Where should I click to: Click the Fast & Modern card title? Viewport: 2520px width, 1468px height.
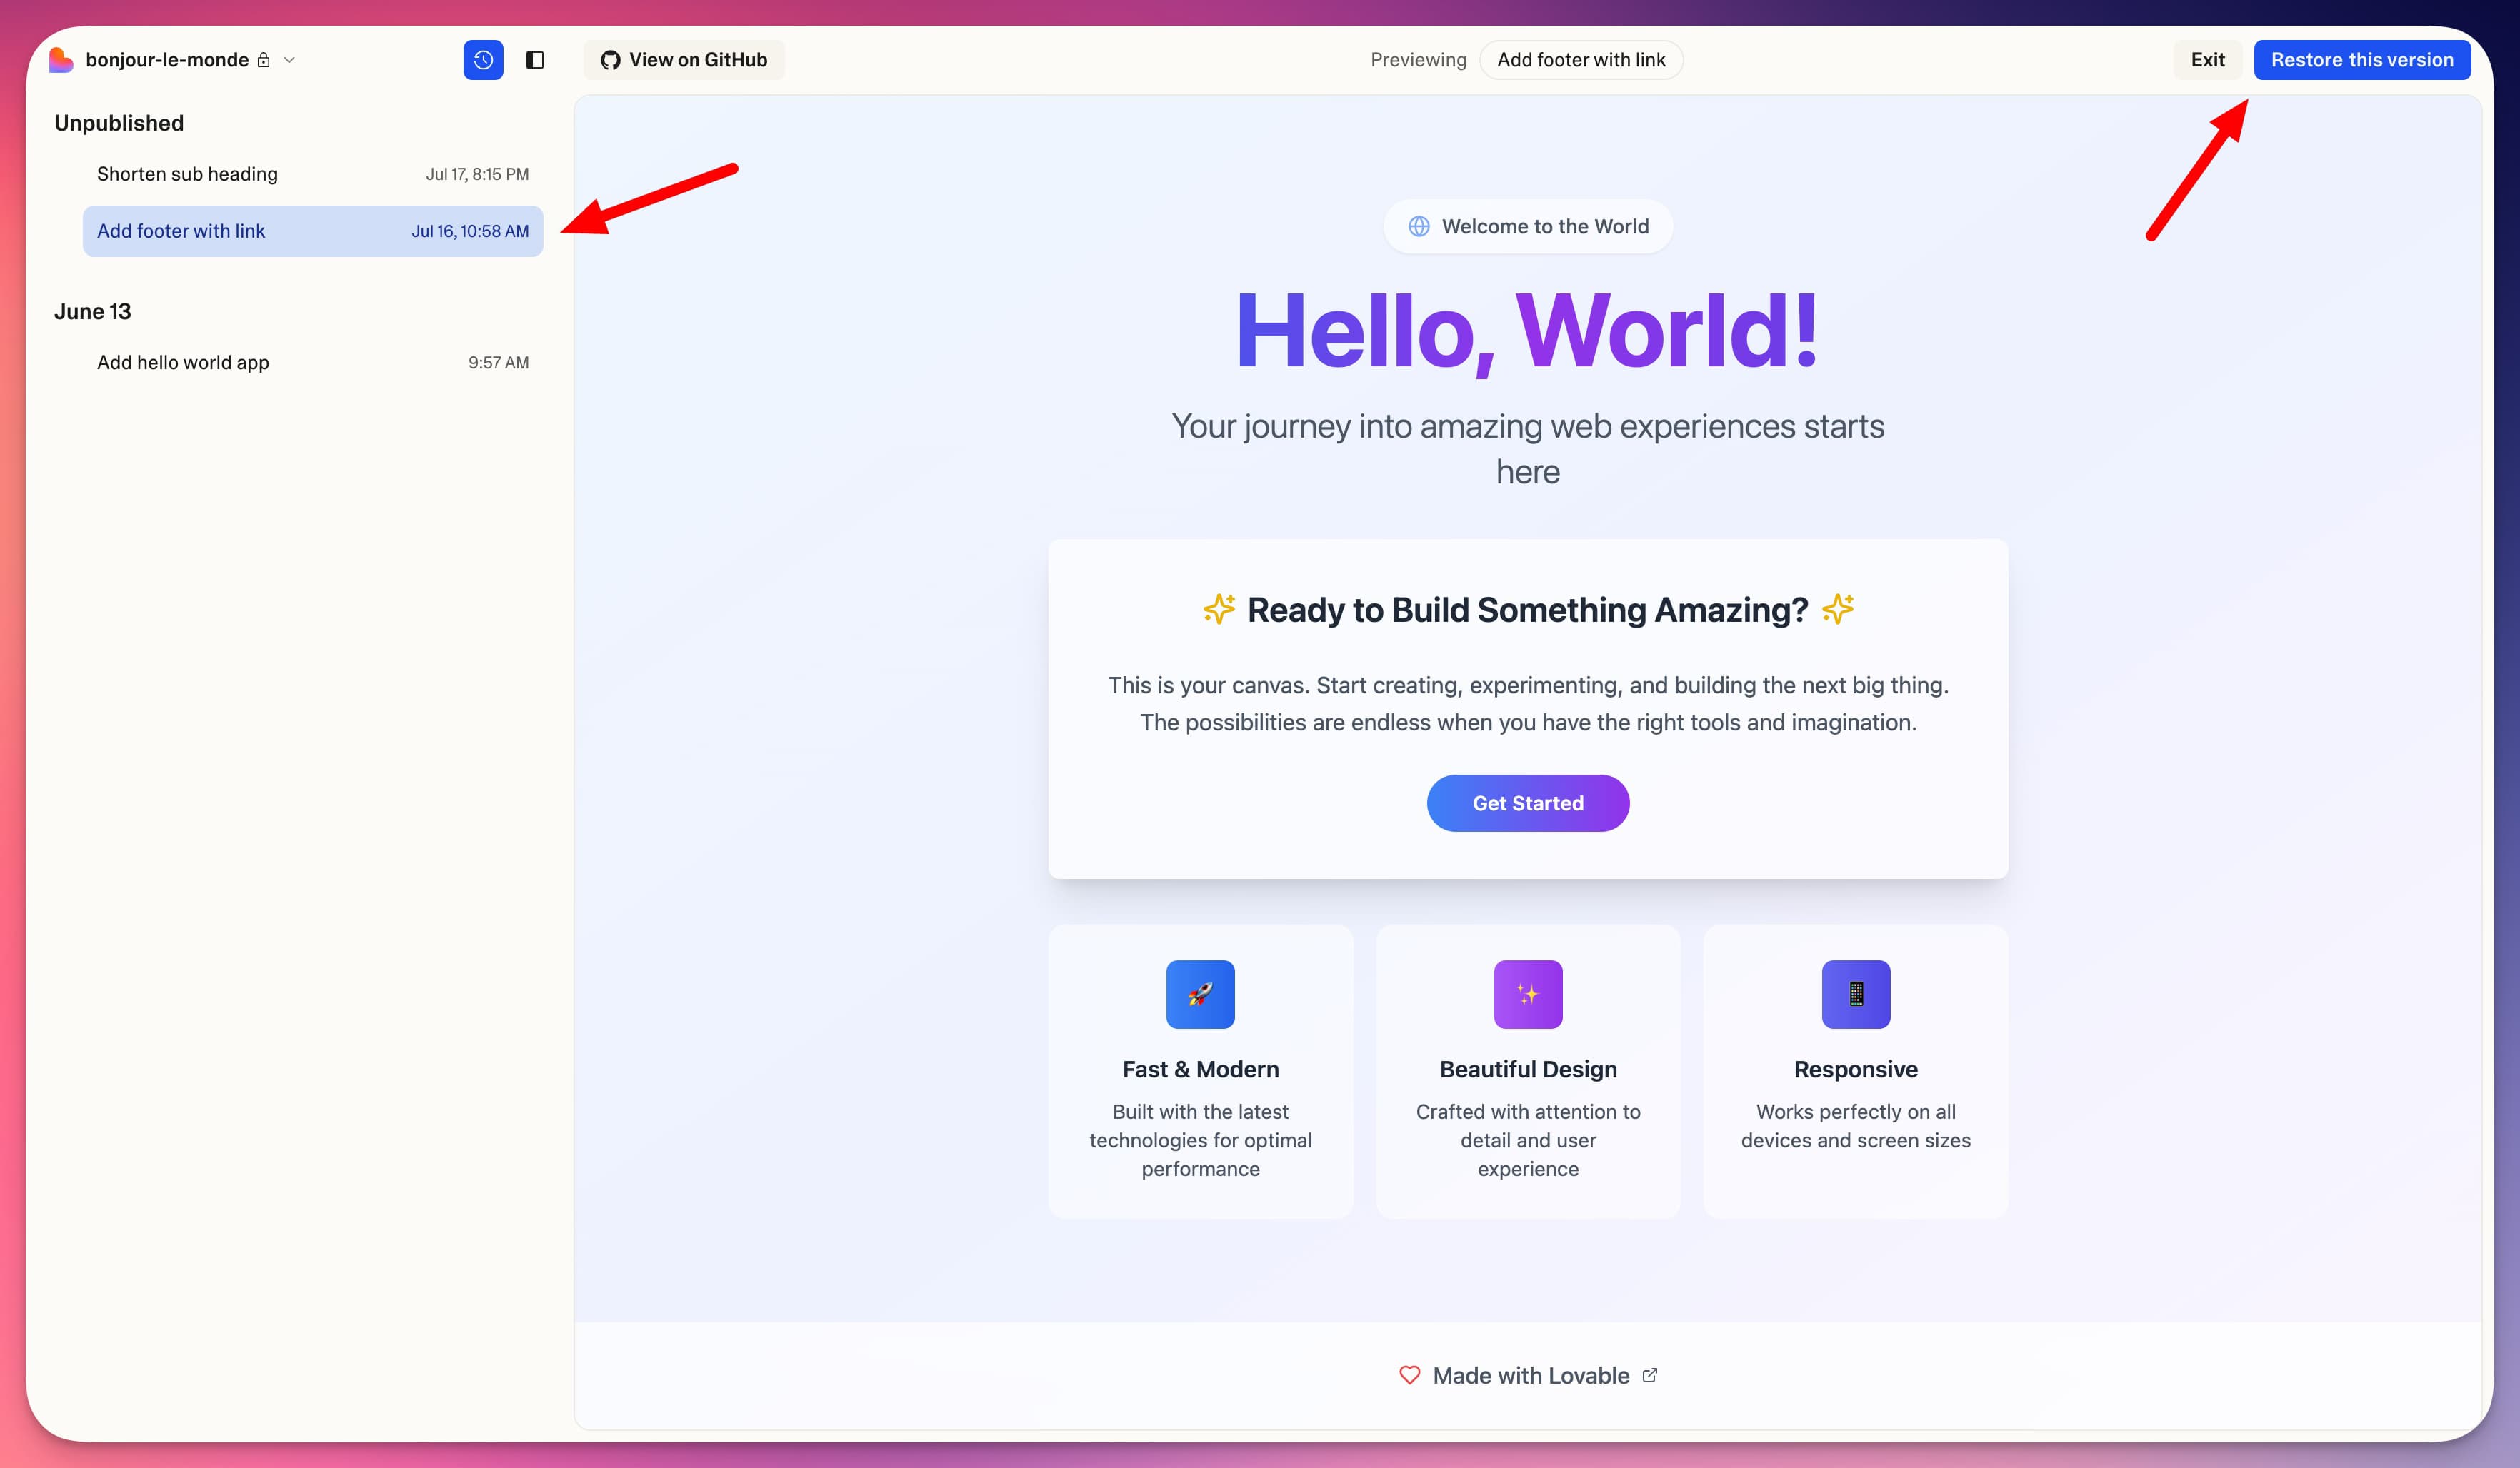pyautogui.click(x=1200, y=1070)
